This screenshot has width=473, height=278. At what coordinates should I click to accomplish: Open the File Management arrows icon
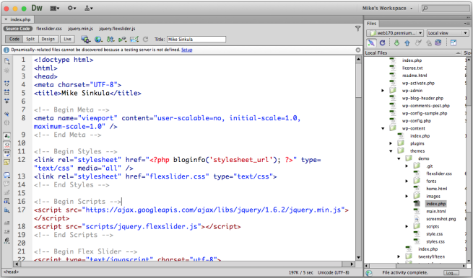pos(110,39)
